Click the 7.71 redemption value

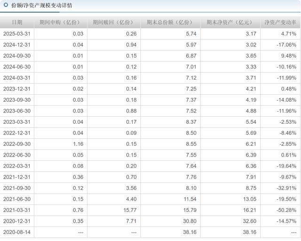(131, 221)
